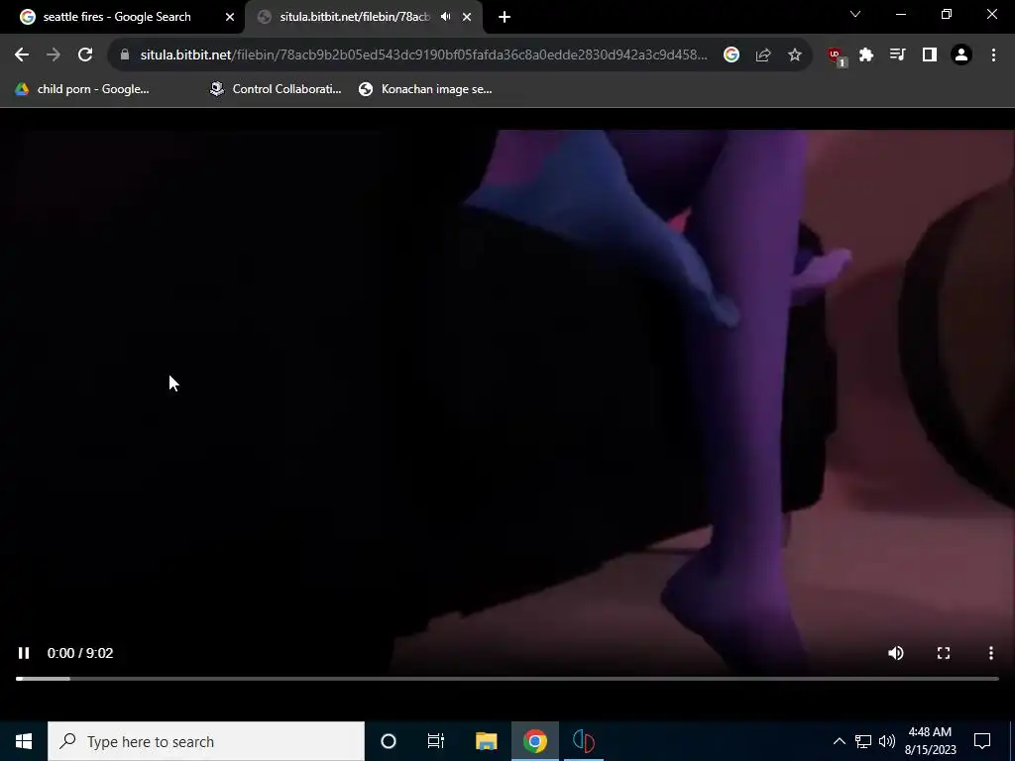Viewport: 1015px width, 761px height.
Task: Share this page using the share icon
Action: point(763,55)
